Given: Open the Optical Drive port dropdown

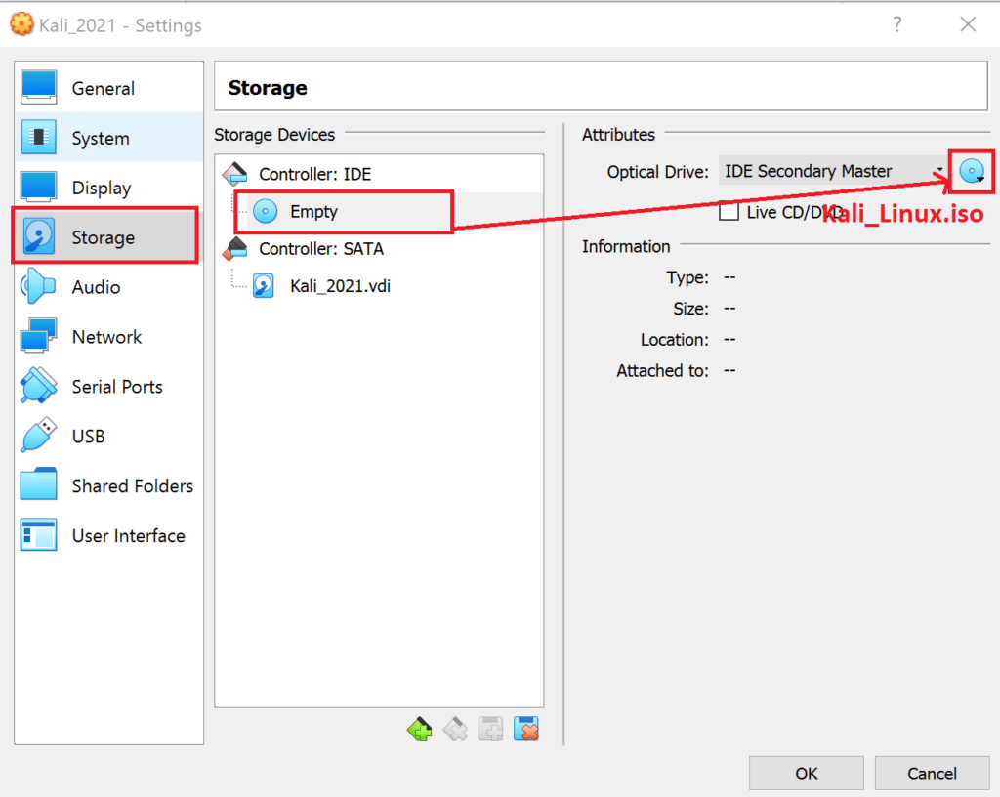Looking at the screenshot, I should (833, 171).
